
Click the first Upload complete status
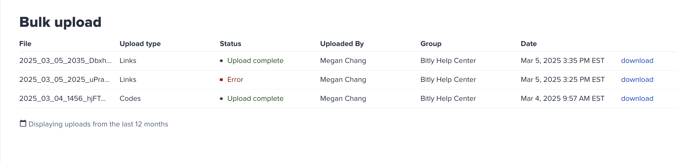coord(255,61)
